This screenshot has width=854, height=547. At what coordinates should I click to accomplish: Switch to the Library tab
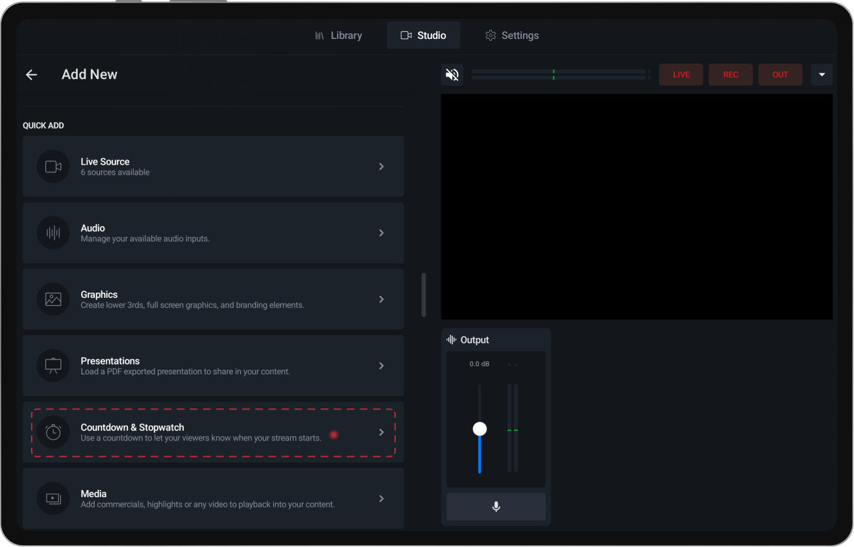[x=339, y=35]
